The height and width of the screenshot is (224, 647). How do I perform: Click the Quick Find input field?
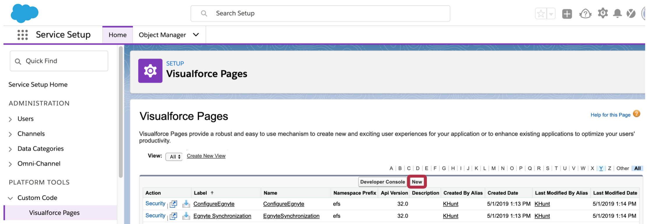(59, 61)
